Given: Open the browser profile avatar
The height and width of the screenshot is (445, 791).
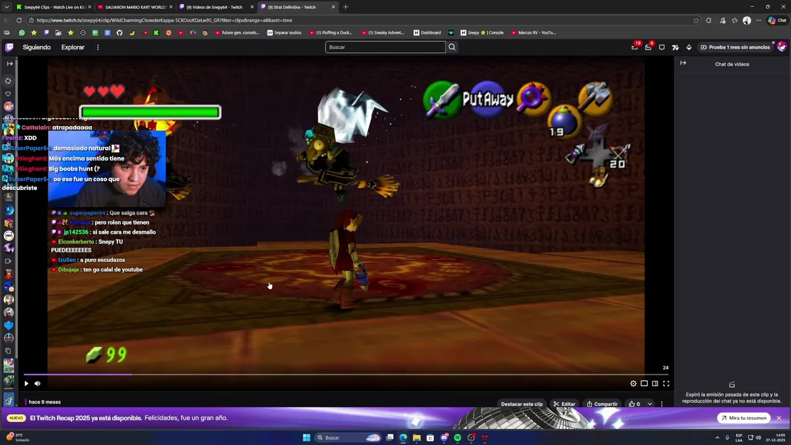Looking at the screenshot, I should (747, 20).
